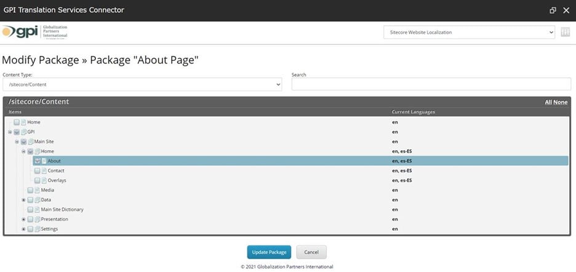This screenshot has width=576, height=272.
Task: Select the Settings tree item label
Action: [50, 229]
